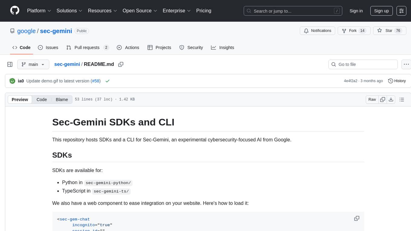The height and width of the screenshot is (231, 411).
Task: Open the Pull requests tab
Action: 88,47
